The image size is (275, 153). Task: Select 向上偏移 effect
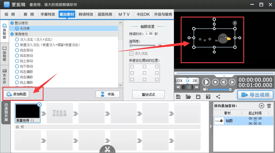pos(24,82)
